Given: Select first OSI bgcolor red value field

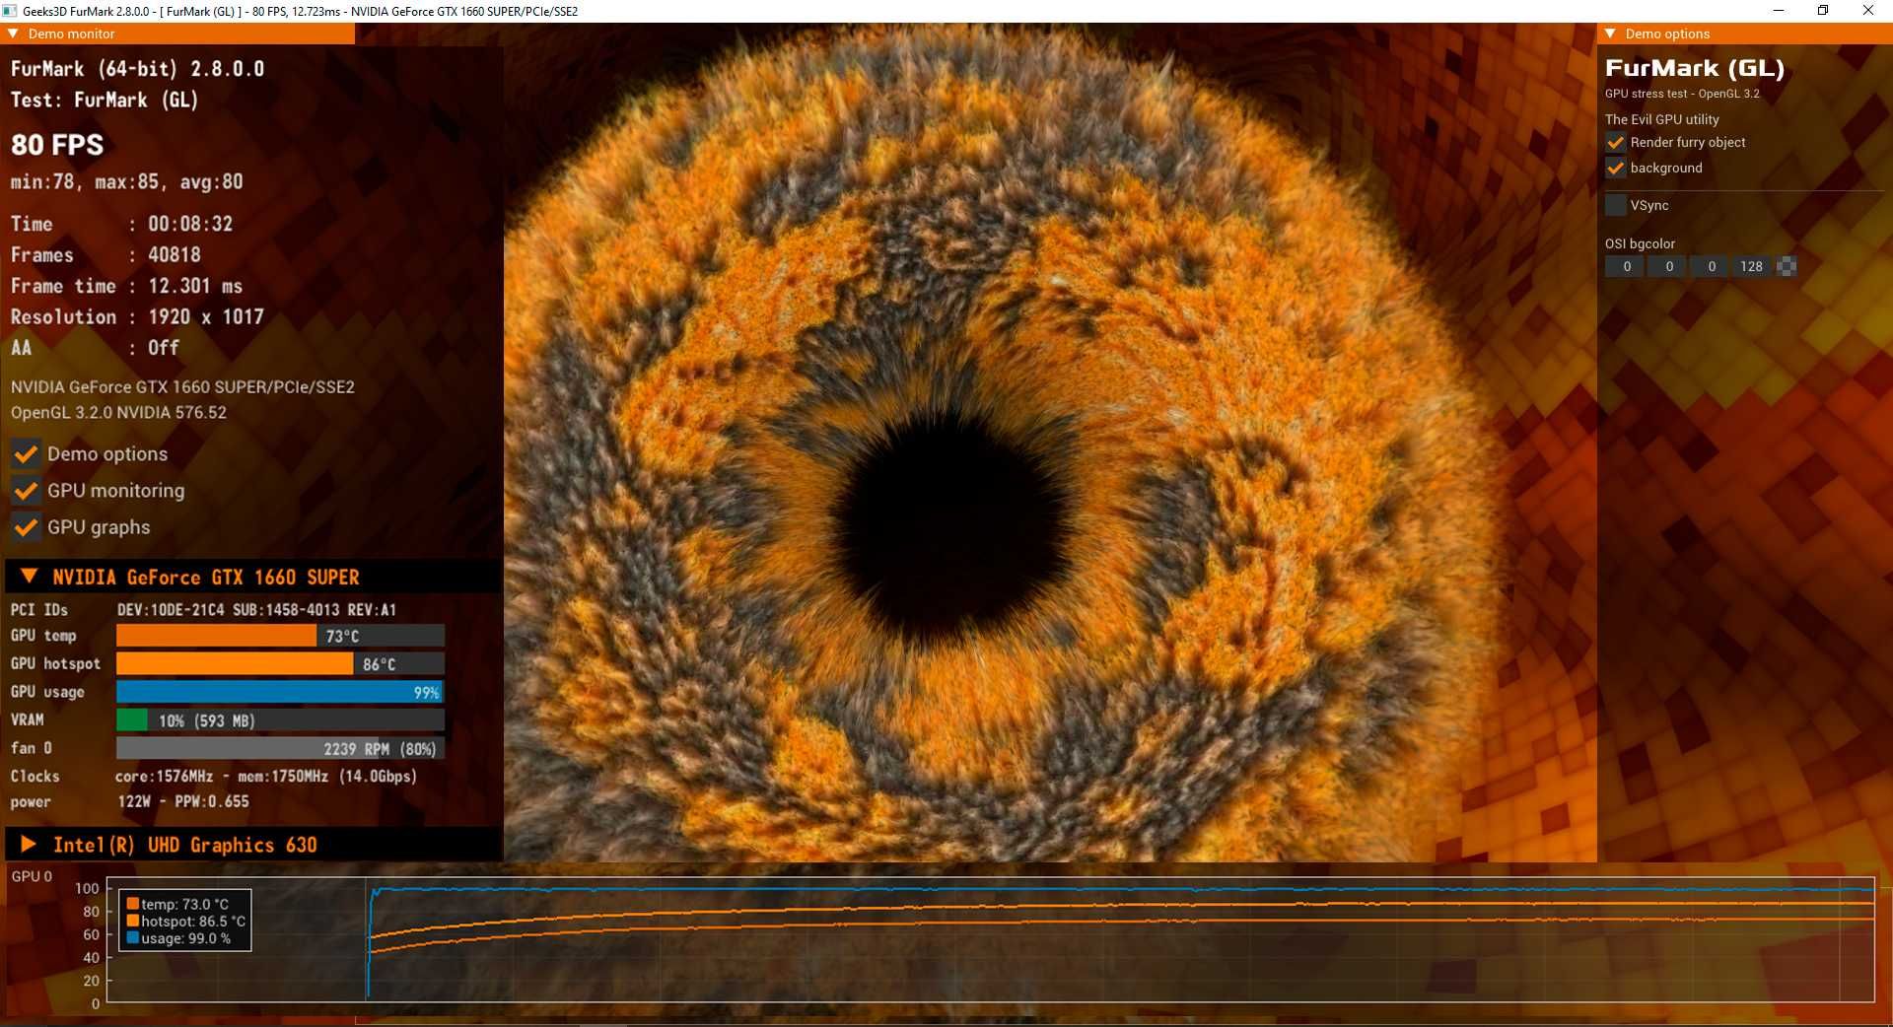Looking at the screenshot, I should [x=1626, y=266].
